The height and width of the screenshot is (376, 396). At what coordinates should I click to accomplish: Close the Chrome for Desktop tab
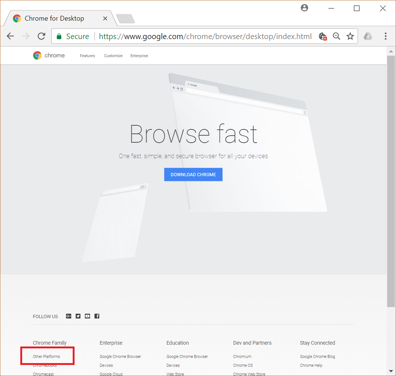tap(105, 18)
